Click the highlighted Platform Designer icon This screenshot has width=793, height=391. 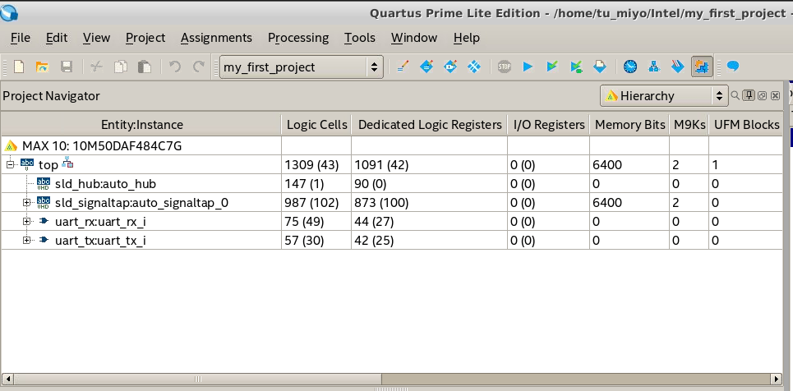point(702,67)
